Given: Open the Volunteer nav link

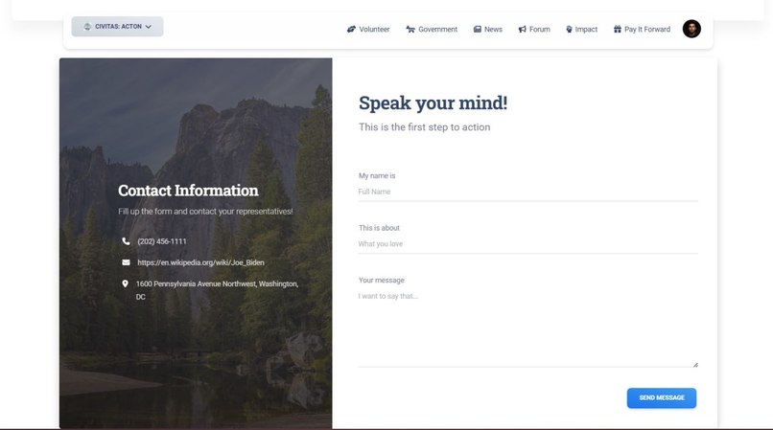Looking at the screenshot, I should pos(368,29).
